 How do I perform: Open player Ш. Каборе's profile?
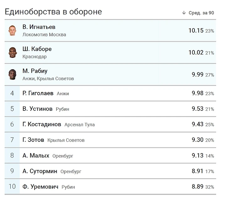pos(37,49)
